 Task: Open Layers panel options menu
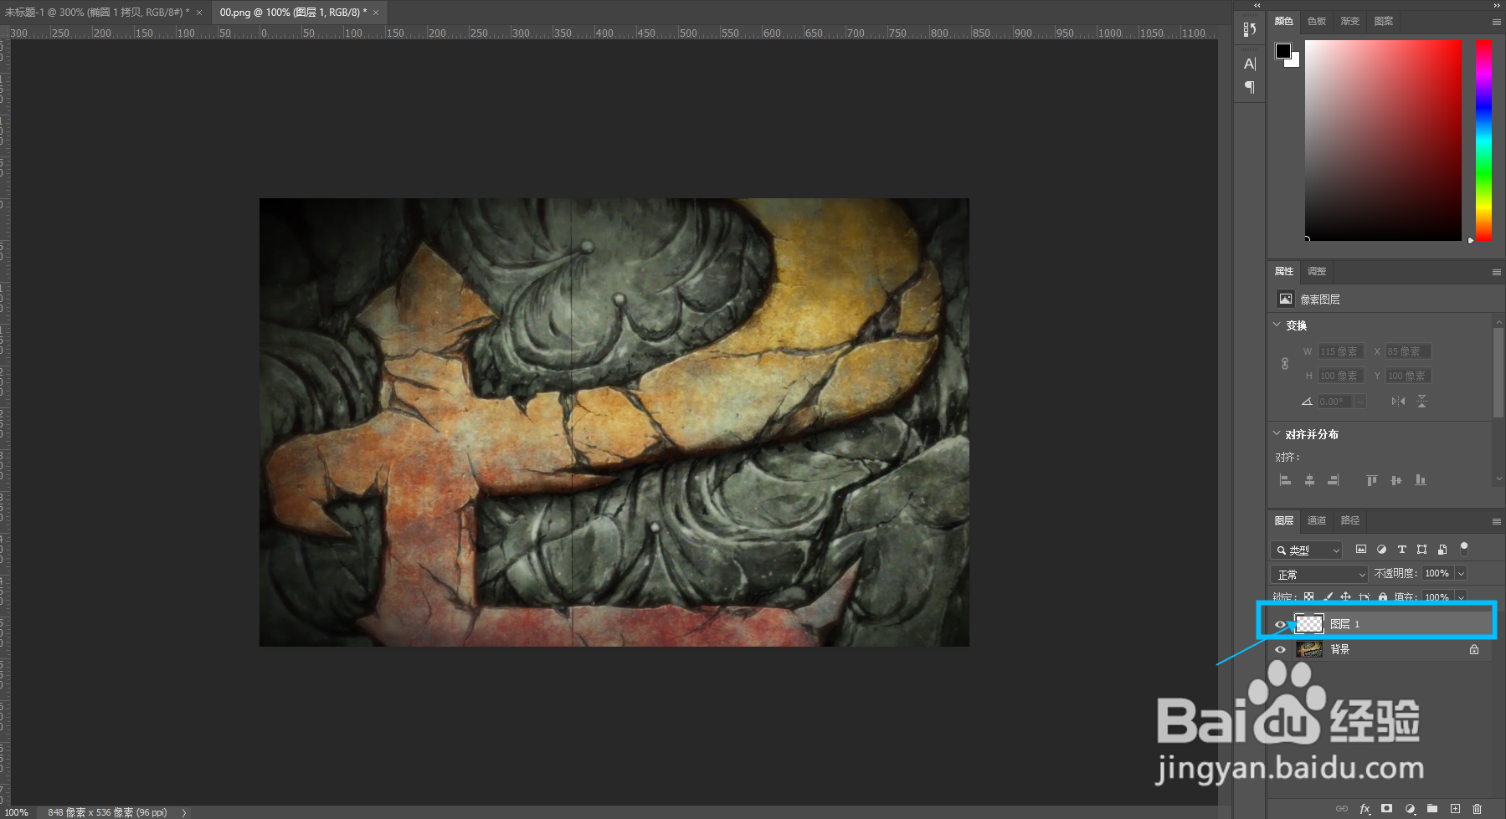1496,521
